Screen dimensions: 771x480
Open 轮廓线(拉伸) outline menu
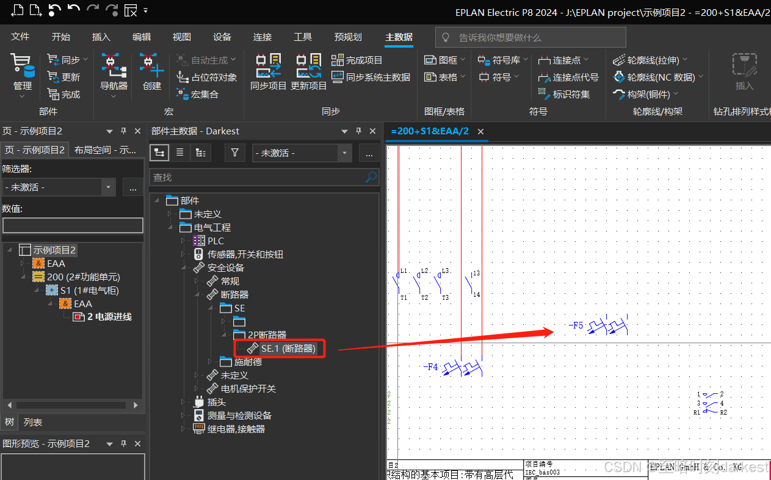(650, 60)
